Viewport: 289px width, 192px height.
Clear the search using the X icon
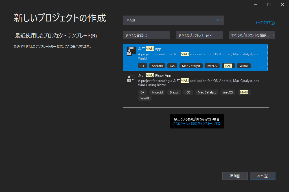217,20
